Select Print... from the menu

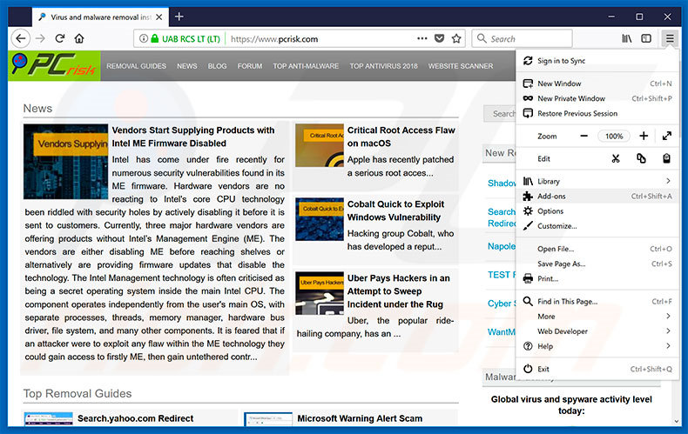tap(597, 278)
